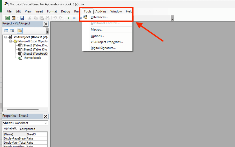The width and height of the screenshot is (235, 147).
Task: Collapse the VBAProject (Book 2) tree node
Action: click(5, 37)
